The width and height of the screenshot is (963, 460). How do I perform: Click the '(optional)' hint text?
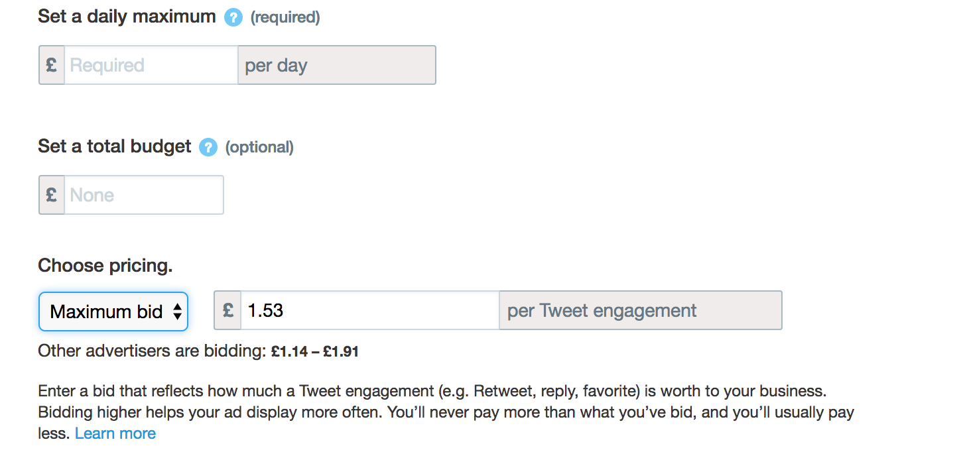(259, 147)
